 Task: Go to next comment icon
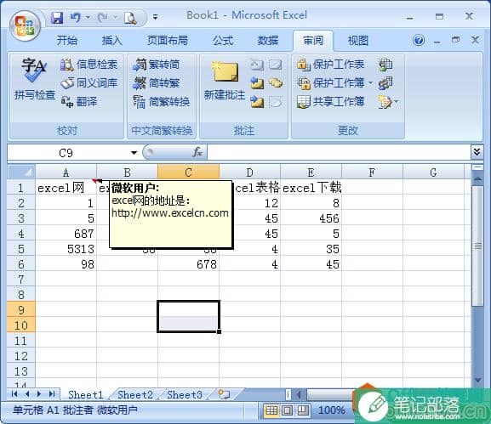click(257, 102)
